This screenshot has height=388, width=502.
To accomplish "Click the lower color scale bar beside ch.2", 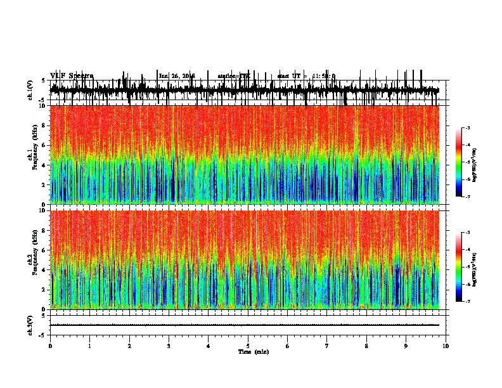I will coord(459,267).
